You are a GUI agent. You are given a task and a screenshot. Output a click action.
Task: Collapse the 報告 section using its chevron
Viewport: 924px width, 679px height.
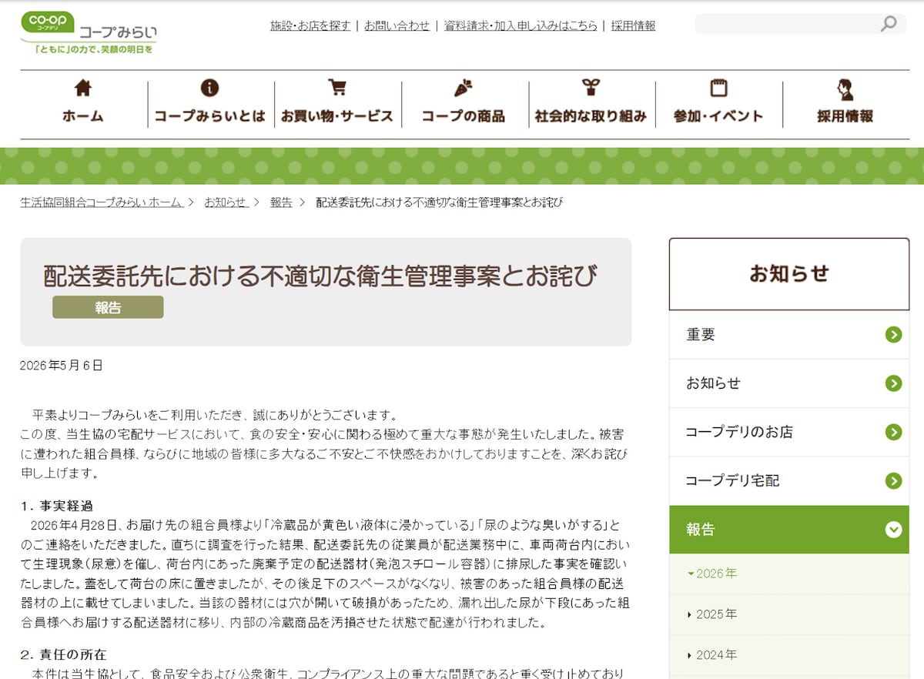[893, 529]
